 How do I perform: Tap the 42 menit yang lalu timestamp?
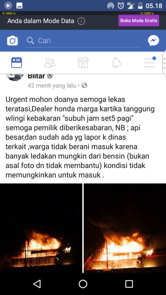[51, 86]
